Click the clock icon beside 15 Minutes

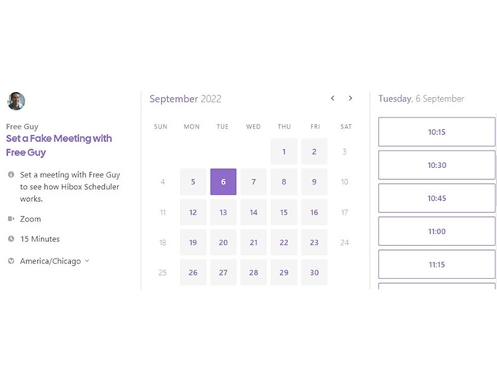(x=11, y=239)
